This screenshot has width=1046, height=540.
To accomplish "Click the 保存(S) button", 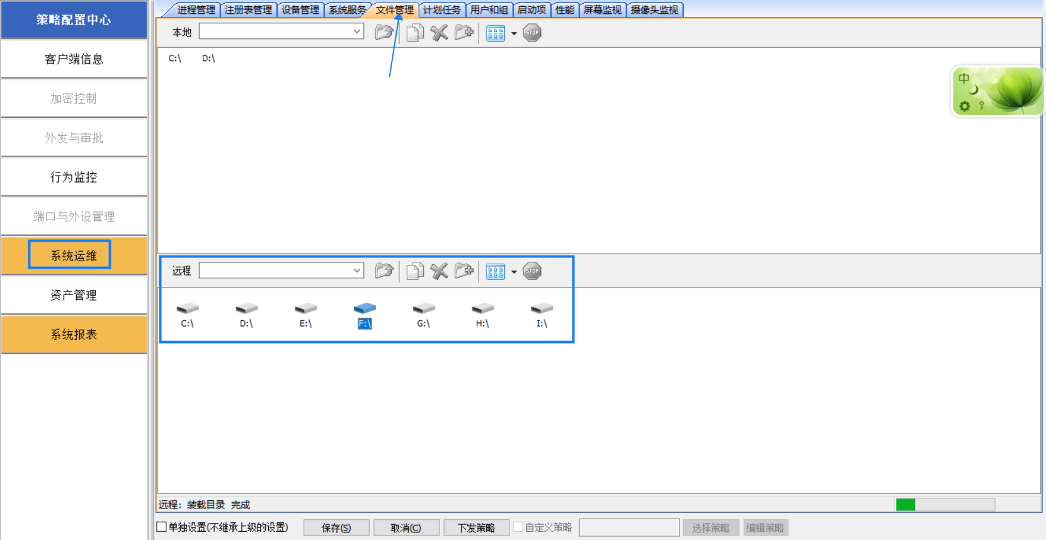I will pyautogui.click(x=336, y=527).
